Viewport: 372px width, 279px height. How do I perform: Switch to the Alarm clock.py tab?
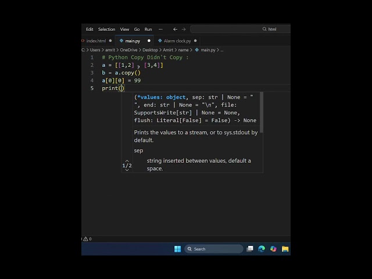click(x=177, y=41)
